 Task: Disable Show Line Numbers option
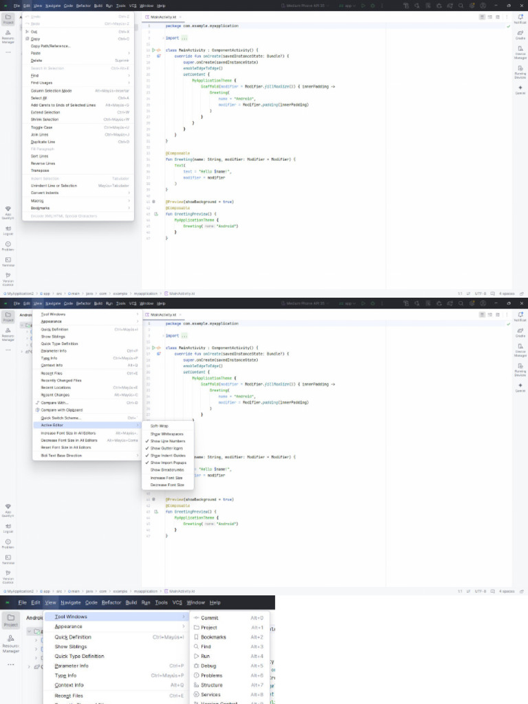tap(167, 441)
